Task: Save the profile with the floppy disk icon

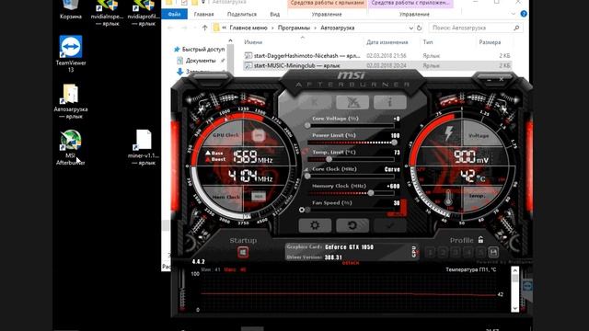Action: coord(493,252)
